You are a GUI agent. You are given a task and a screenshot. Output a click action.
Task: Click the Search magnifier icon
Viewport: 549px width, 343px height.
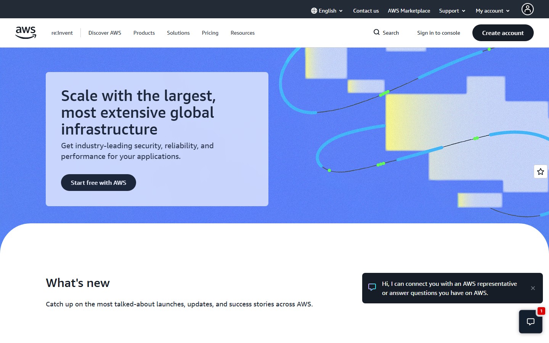coord(377,32)
